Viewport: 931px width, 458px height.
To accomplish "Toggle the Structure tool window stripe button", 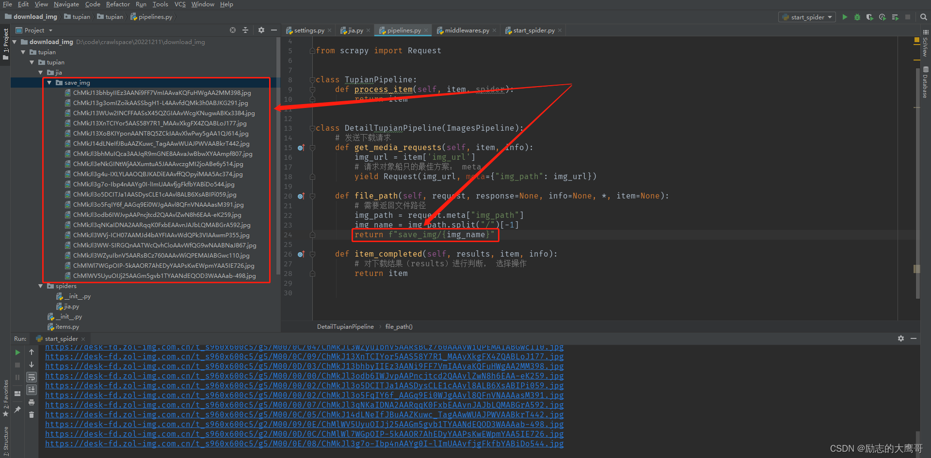I will (5, 442).
